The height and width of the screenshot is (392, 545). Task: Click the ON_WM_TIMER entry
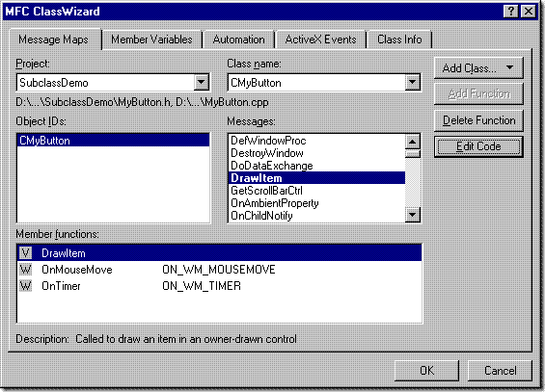point(202,286)
